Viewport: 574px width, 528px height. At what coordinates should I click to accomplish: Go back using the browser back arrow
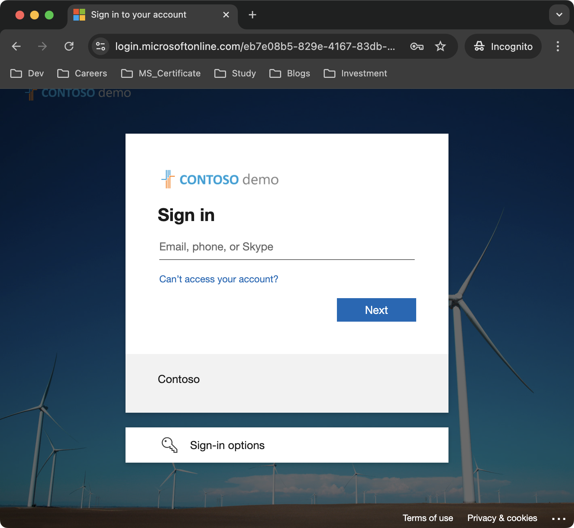pos(16,46)
